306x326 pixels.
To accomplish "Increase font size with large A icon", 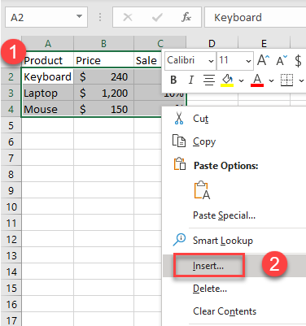I will pyautogui.click(x=263, y=60).
